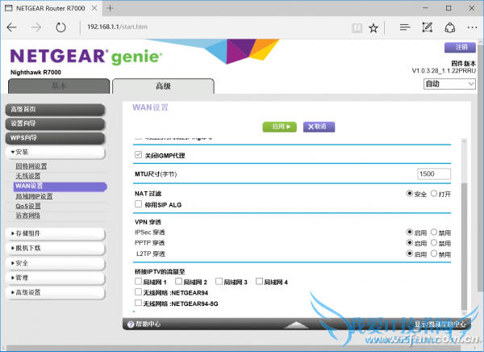
Task: Open the share icon in browser toolbar
Action: click(450, 27)
